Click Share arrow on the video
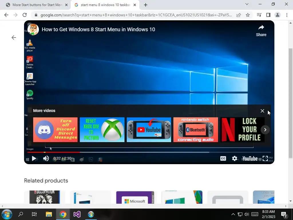This screenshot has width=293, height=220. 261,31
